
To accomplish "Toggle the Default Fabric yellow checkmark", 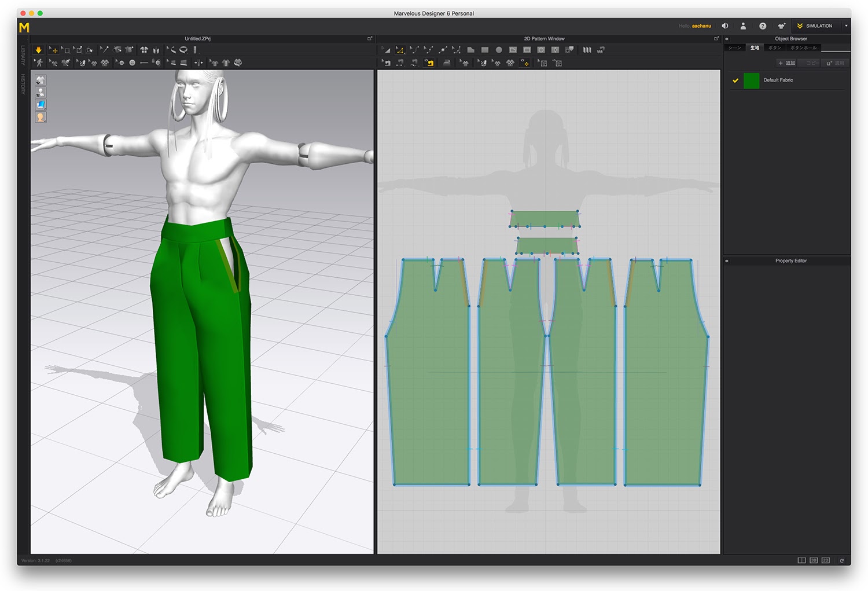I will pos(735,80).
